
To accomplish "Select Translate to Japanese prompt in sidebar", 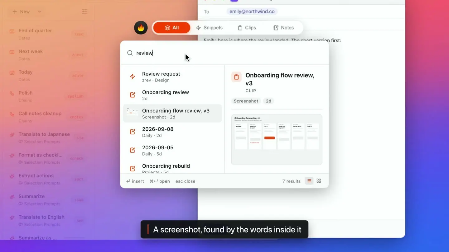I will [x=47, y=138].
